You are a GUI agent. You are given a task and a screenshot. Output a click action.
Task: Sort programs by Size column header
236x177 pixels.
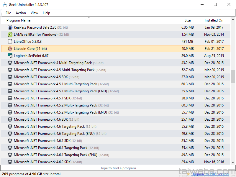coord(188,20)
